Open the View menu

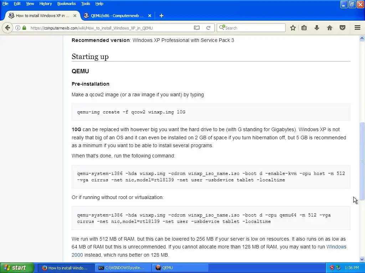point(30,4)
